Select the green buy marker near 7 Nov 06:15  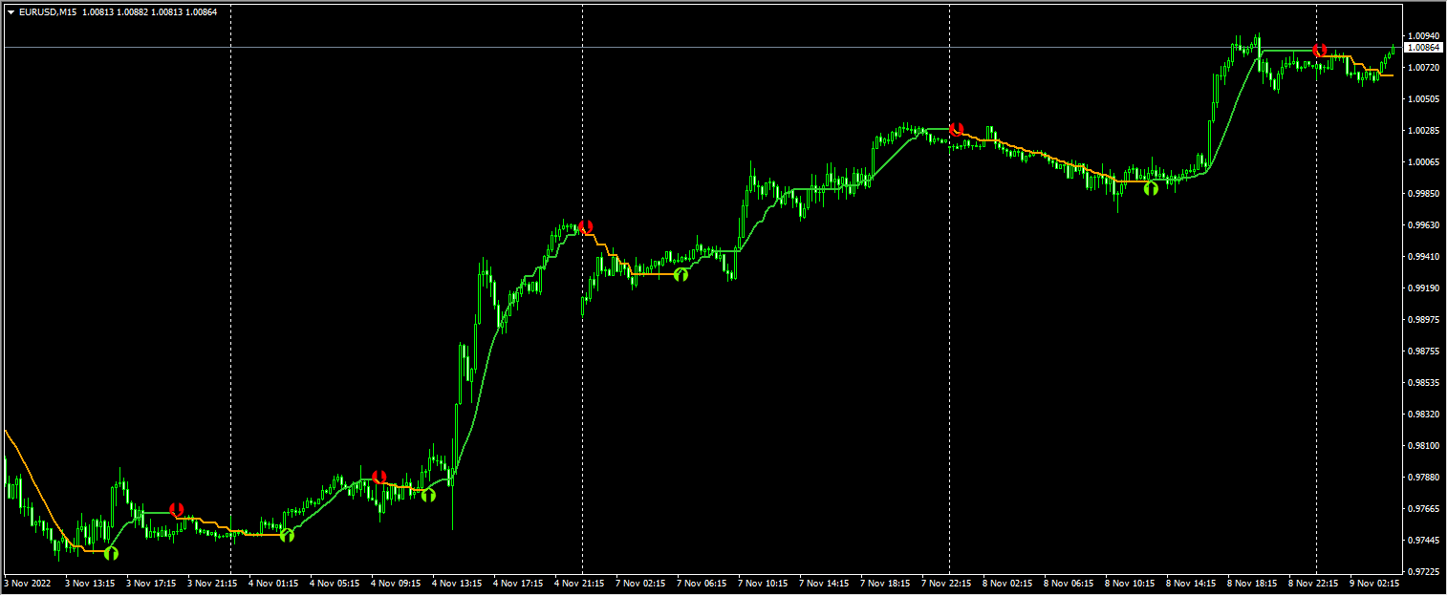[x=681, y=275]
